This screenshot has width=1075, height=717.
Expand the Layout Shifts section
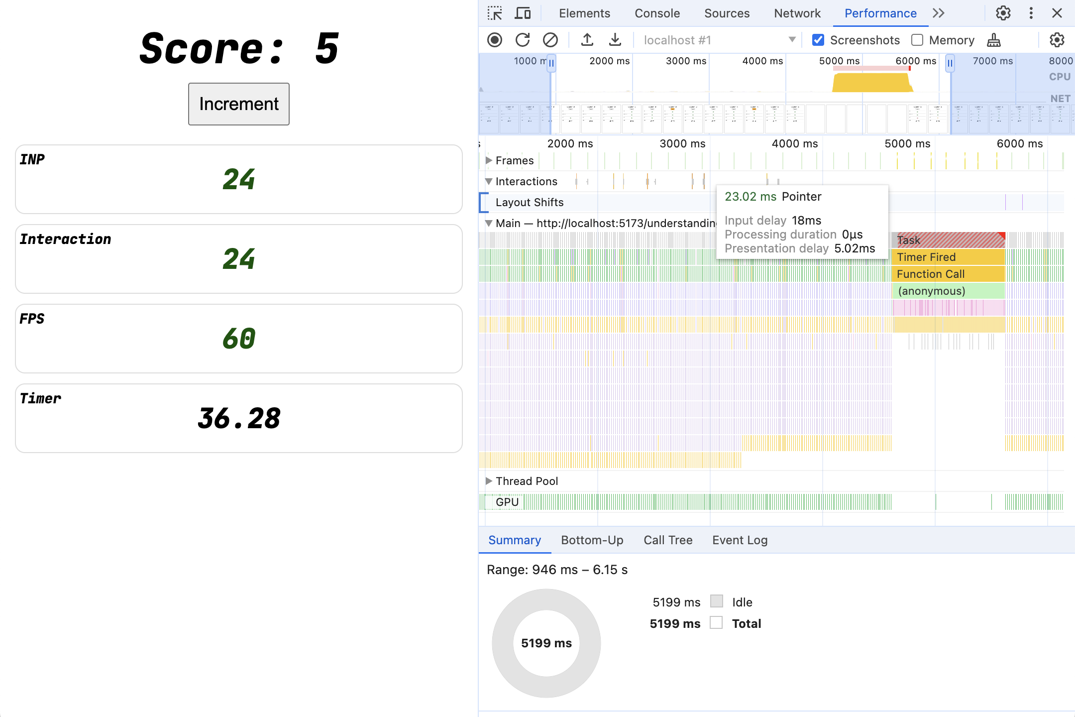tap(489, 203)
